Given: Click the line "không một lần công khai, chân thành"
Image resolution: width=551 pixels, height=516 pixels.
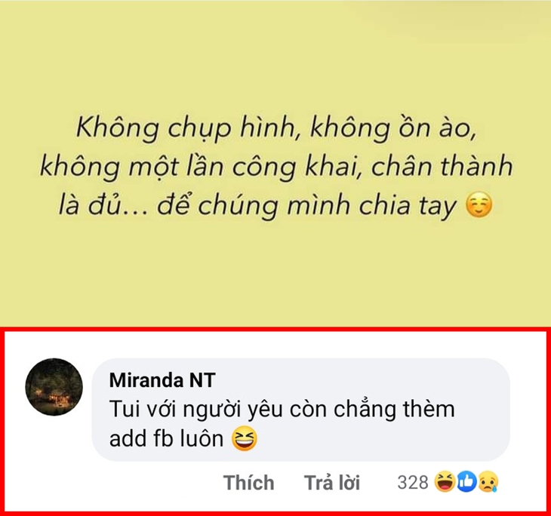Looking at the screenshot, I should pyautogui.click(x=276, y=167).
